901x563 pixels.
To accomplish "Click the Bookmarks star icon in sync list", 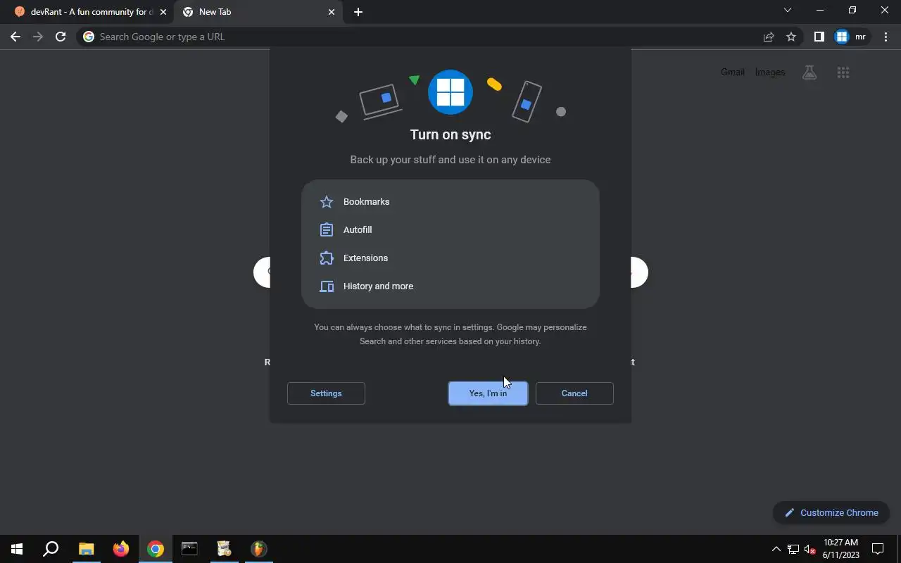I will pos(327,202).
